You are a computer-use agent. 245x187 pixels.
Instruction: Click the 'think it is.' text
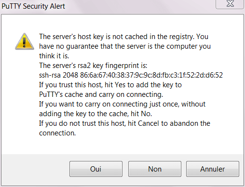tap(54, 56)
